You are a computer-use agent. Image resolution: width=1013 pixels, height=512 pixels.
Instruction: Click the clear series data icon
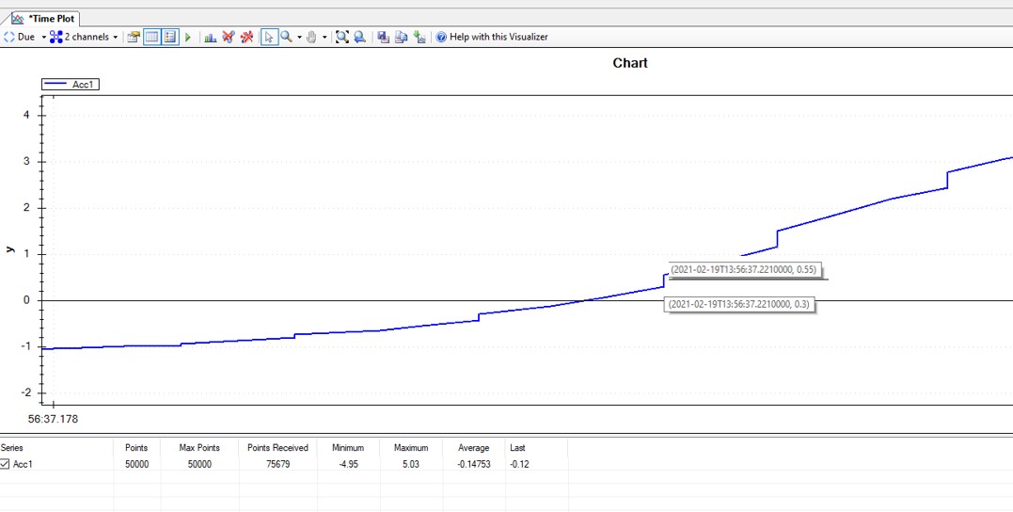(228, 37)
